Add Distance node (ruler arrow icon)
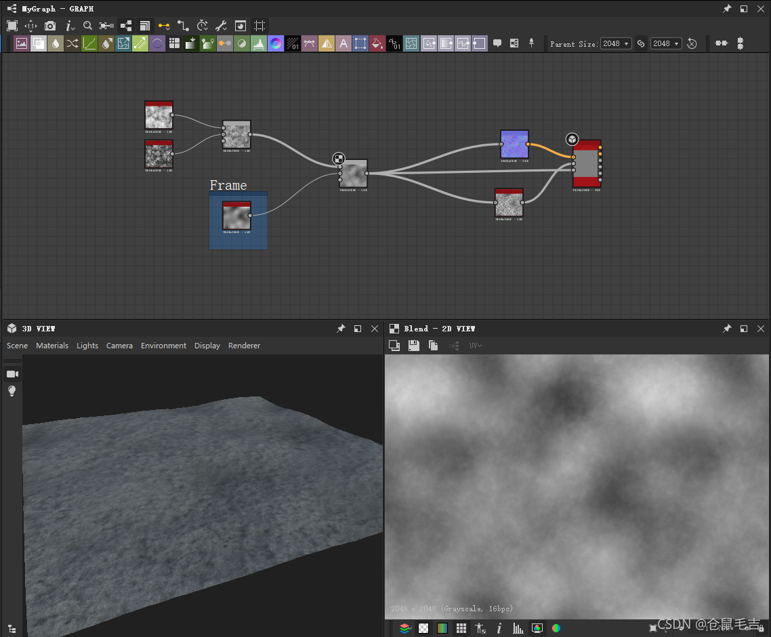The height and width of the screenshot is (637, 771). (140, 43)
